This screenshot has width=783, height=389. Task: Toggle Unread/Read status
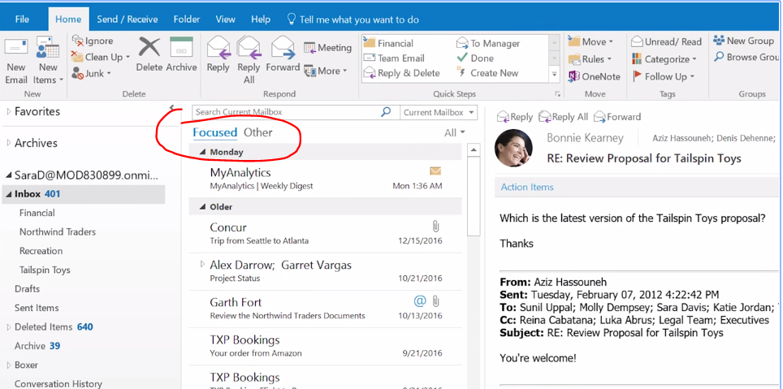pos(666,41)
